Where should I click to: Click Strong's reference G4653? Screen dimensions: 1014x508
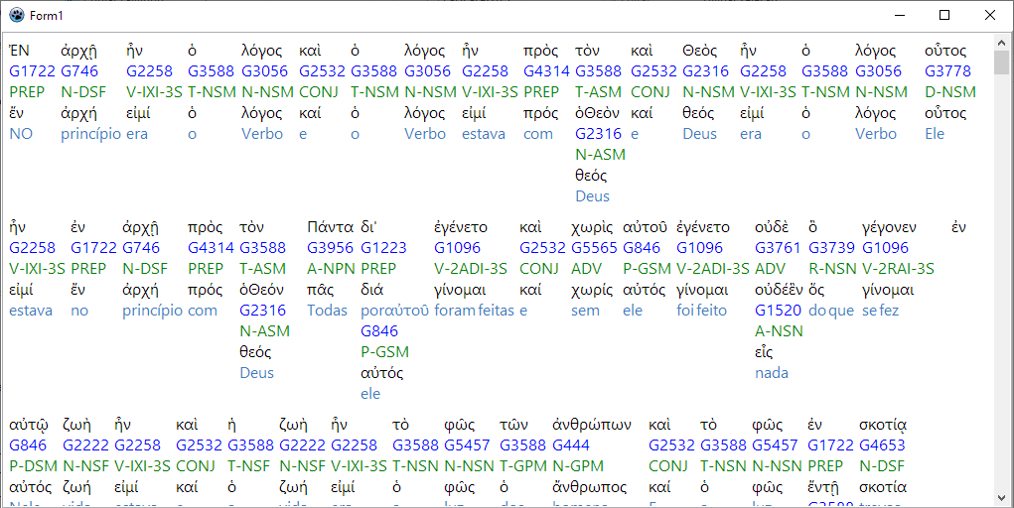point(882,445)
